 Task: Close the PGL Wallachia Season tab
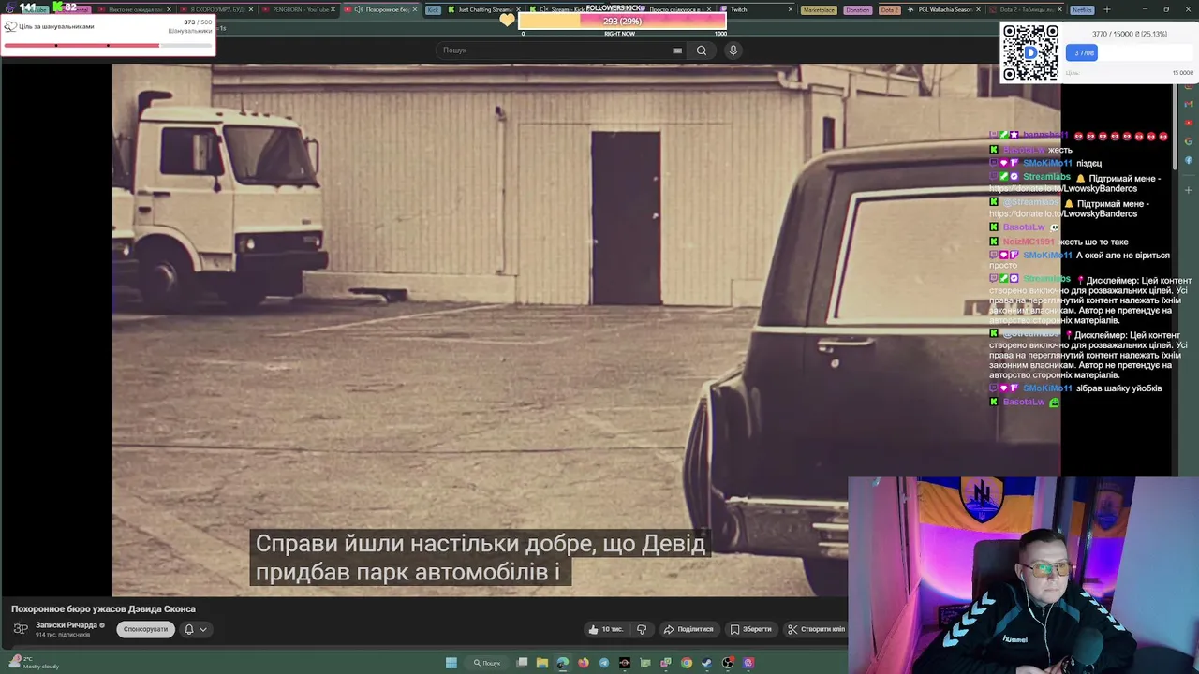click(978, 9)
